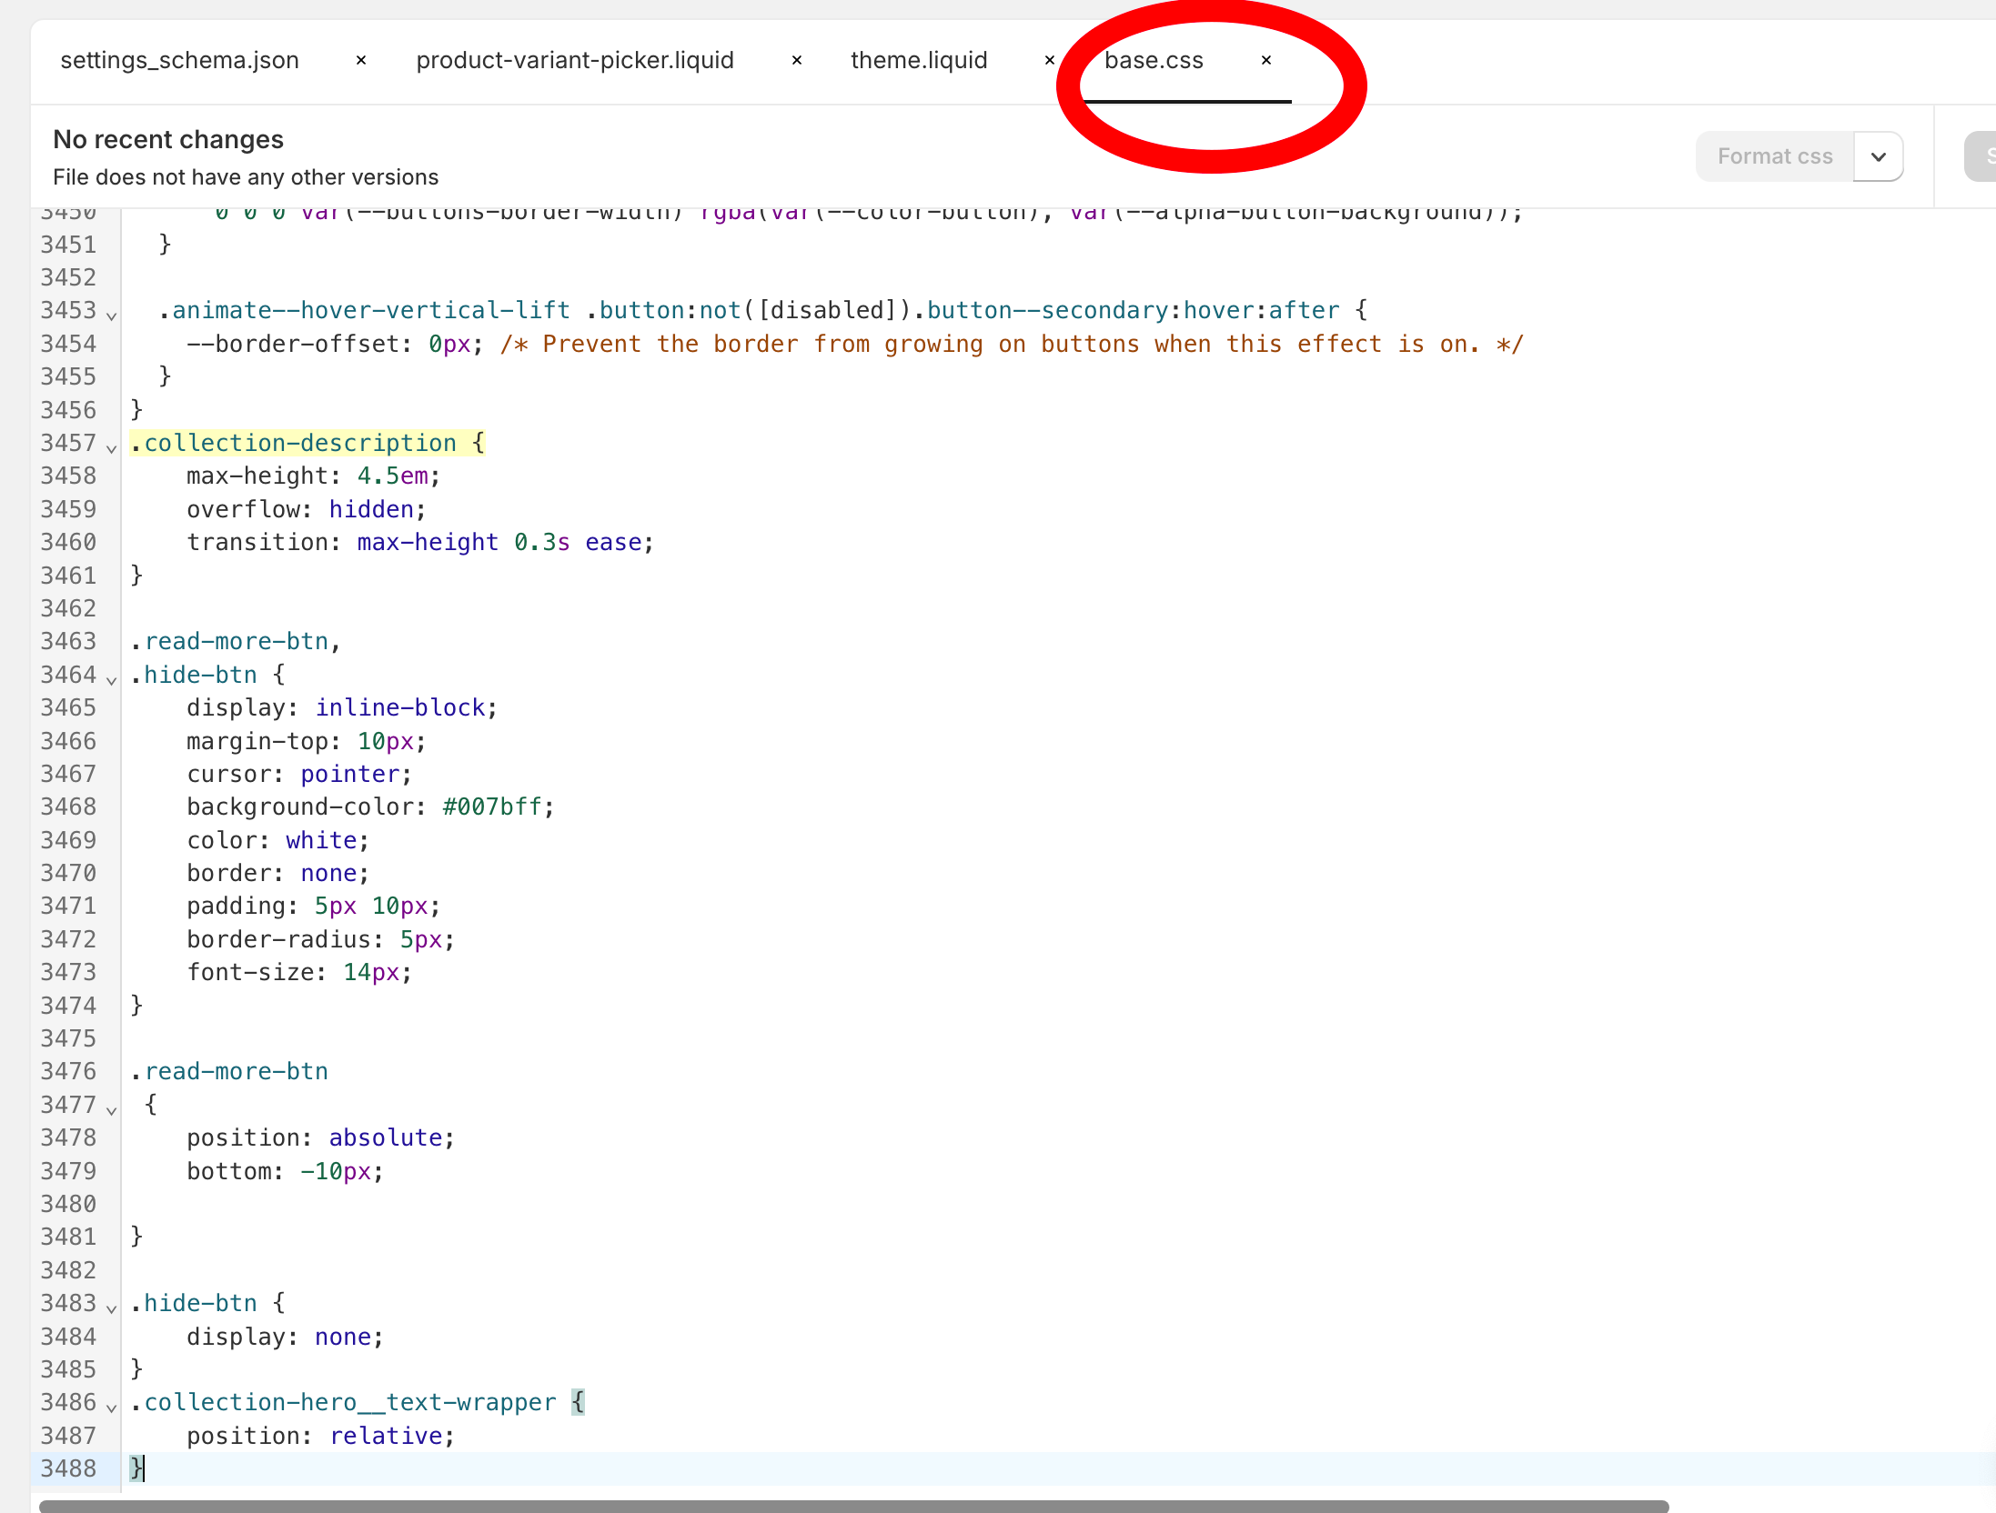
Task: Select the base.css tab
Action: click(1154, 60)
